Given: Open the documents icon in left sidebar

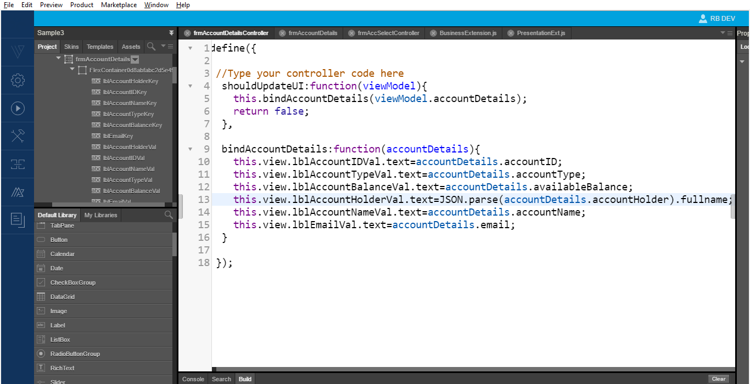Looking at the screenshot, I should [x=18, y=221].
